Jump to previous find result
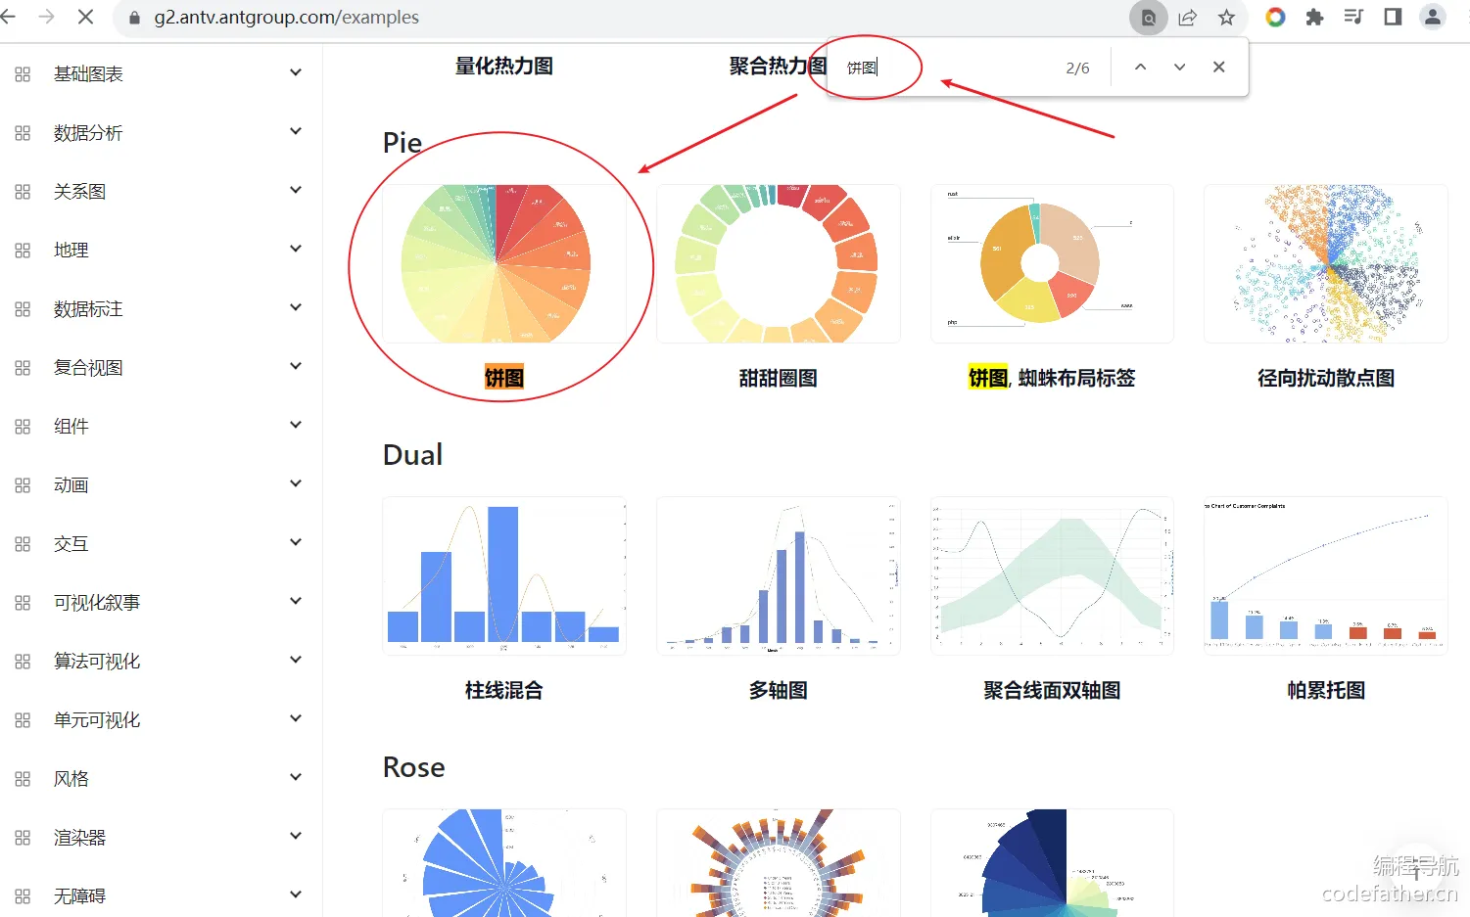This screenshot has width=1470, height=917. click(1140, 67)
